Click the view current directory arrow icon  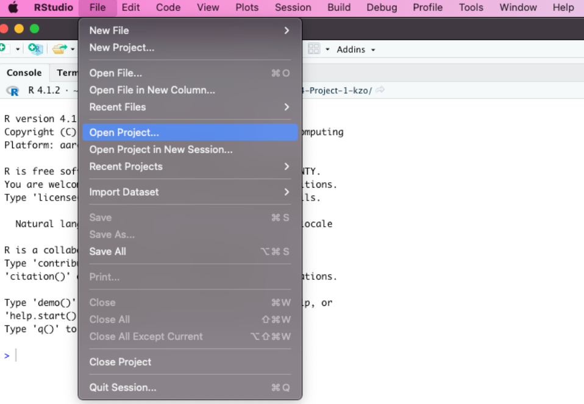click(x=380, y=90)
